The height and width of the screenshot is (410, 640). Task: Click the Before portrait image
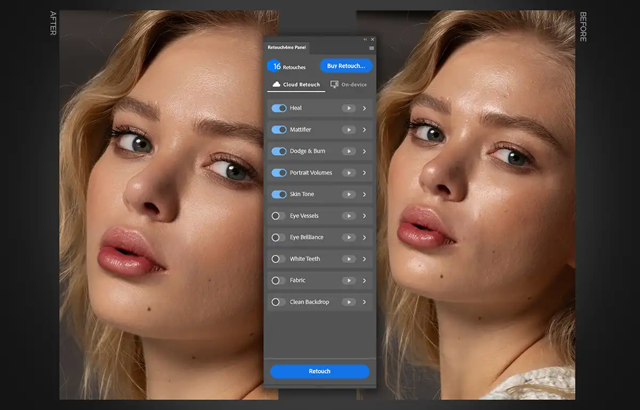(476, 205)
